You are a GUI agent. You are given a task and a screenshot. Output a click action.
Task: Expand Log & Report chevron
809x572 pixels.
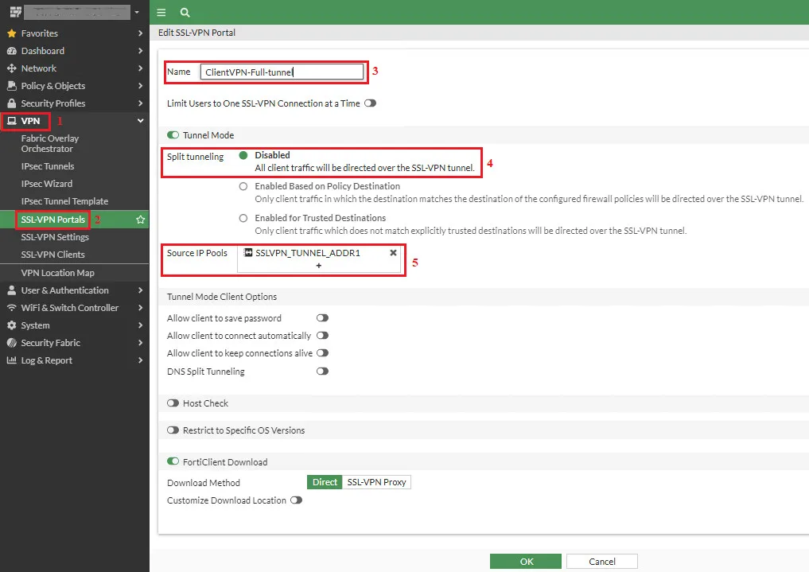tap(140, 360)
